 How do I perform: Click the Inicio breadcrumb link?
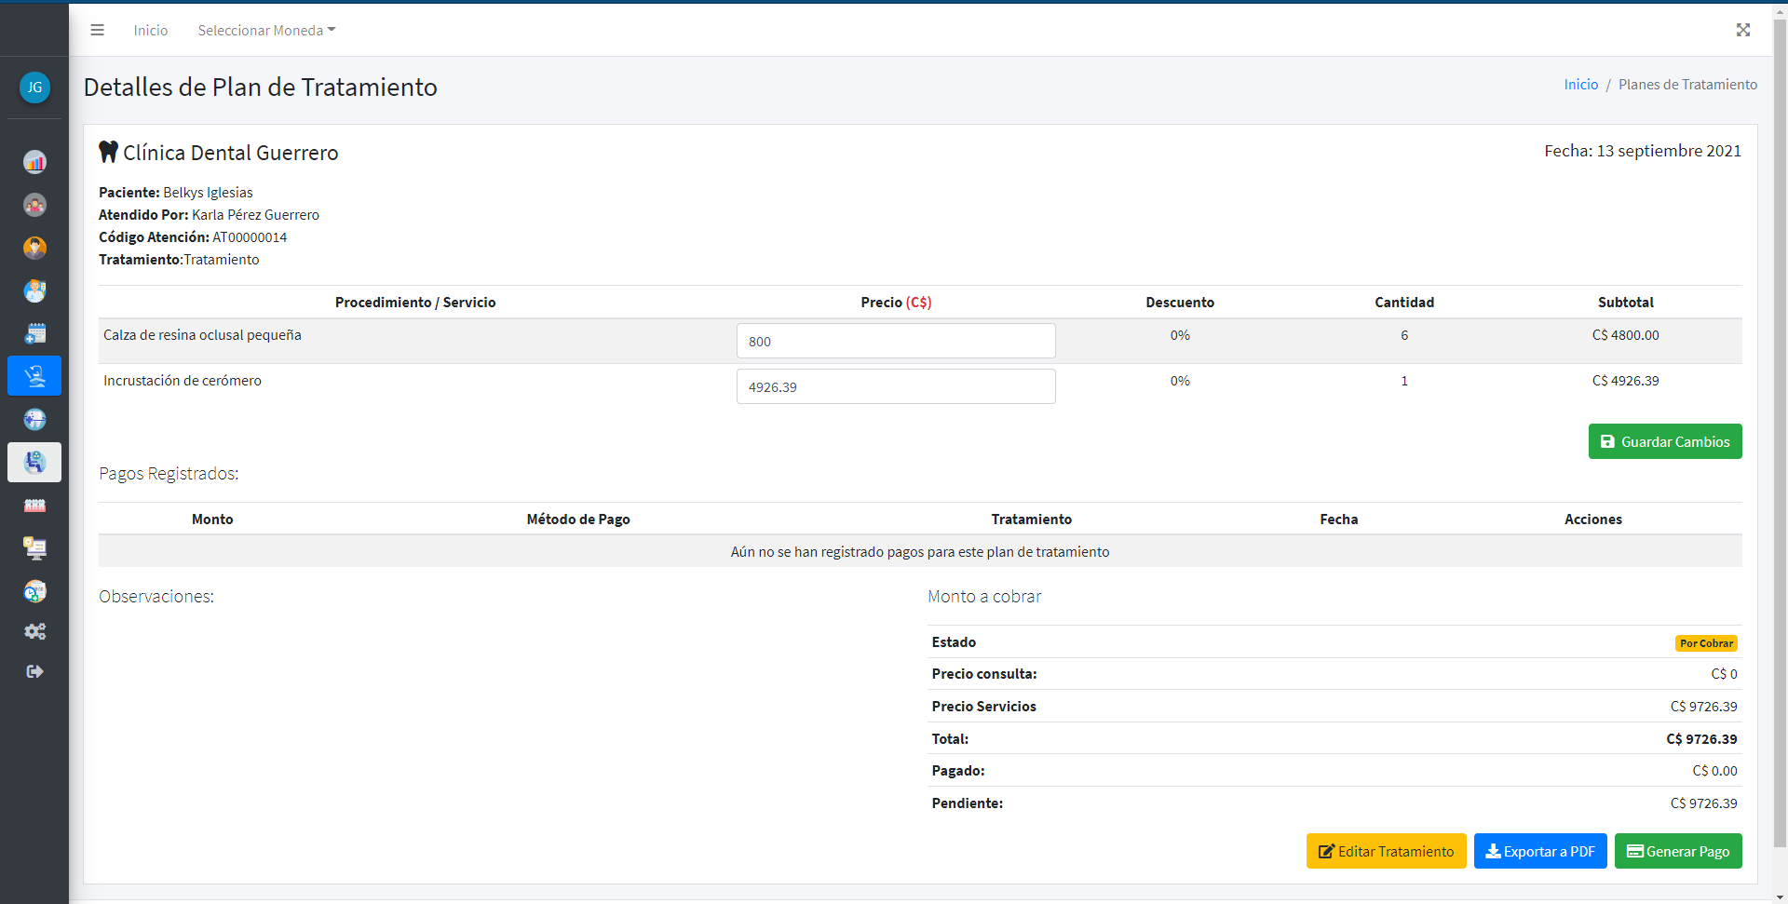click(1580, 85)
